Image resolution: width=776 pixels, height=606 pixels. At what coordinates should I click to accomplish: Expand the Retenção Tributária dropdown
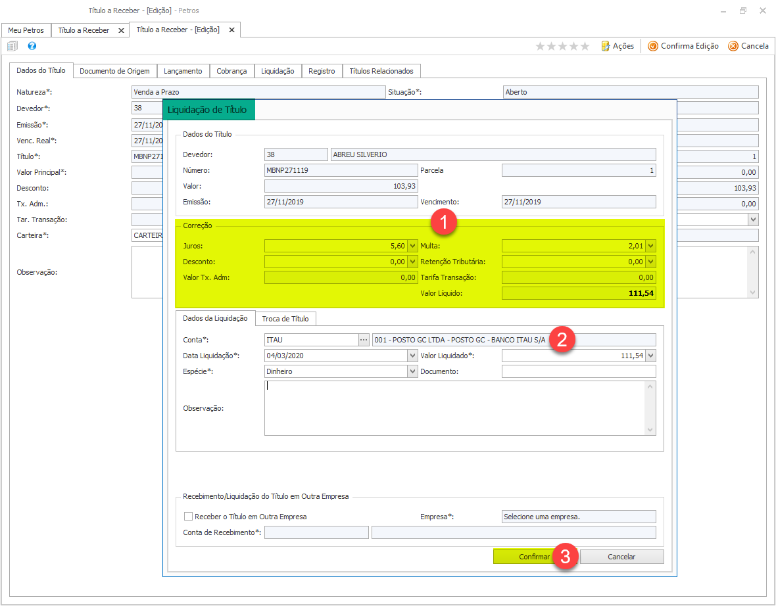pyautogui.click(x=651, y=262)
